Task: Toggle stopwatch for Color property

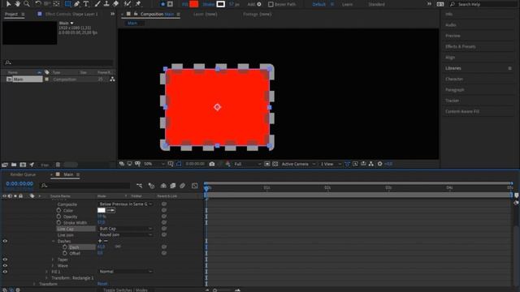Action: (58, 210)
